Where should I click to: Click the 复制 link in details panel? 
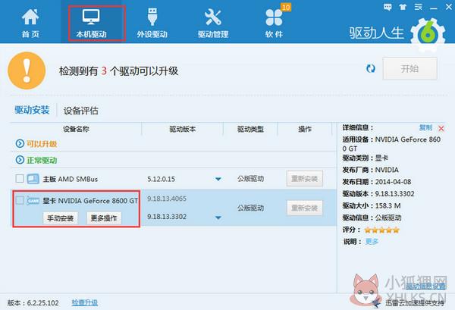point(425,128)
